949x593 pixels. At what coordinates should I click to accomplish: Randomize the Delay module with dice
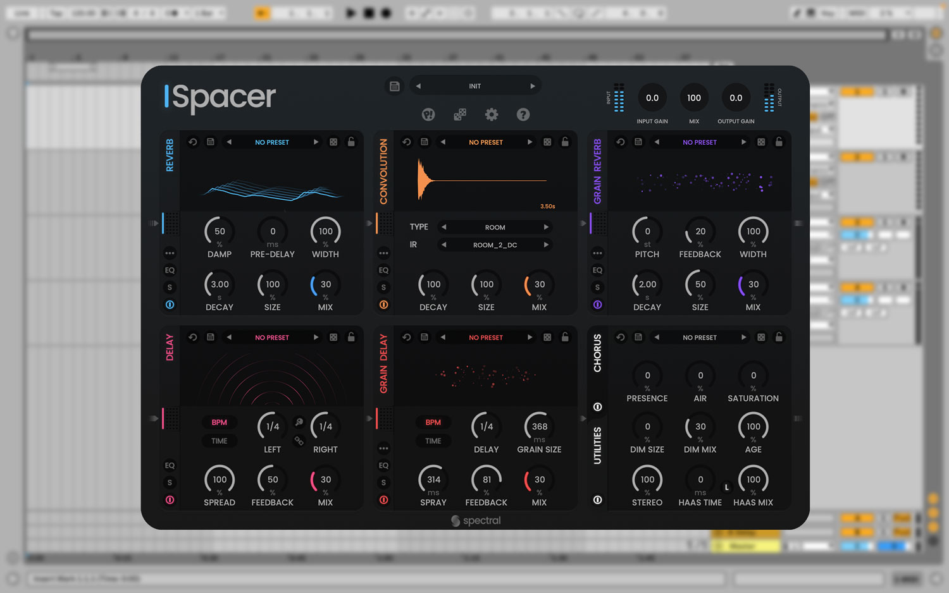click(x=333, y=338)
